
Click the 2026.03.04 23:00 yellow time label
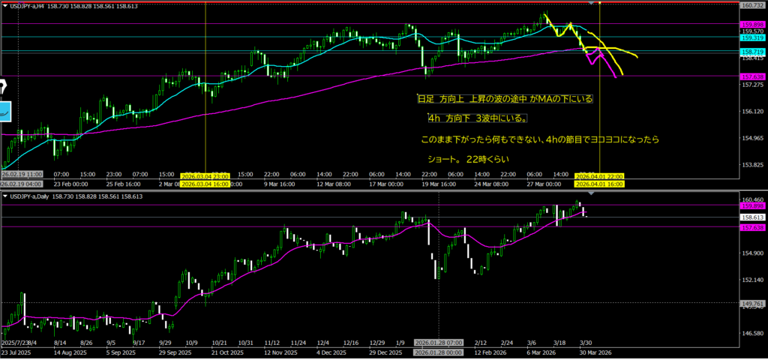205,175
